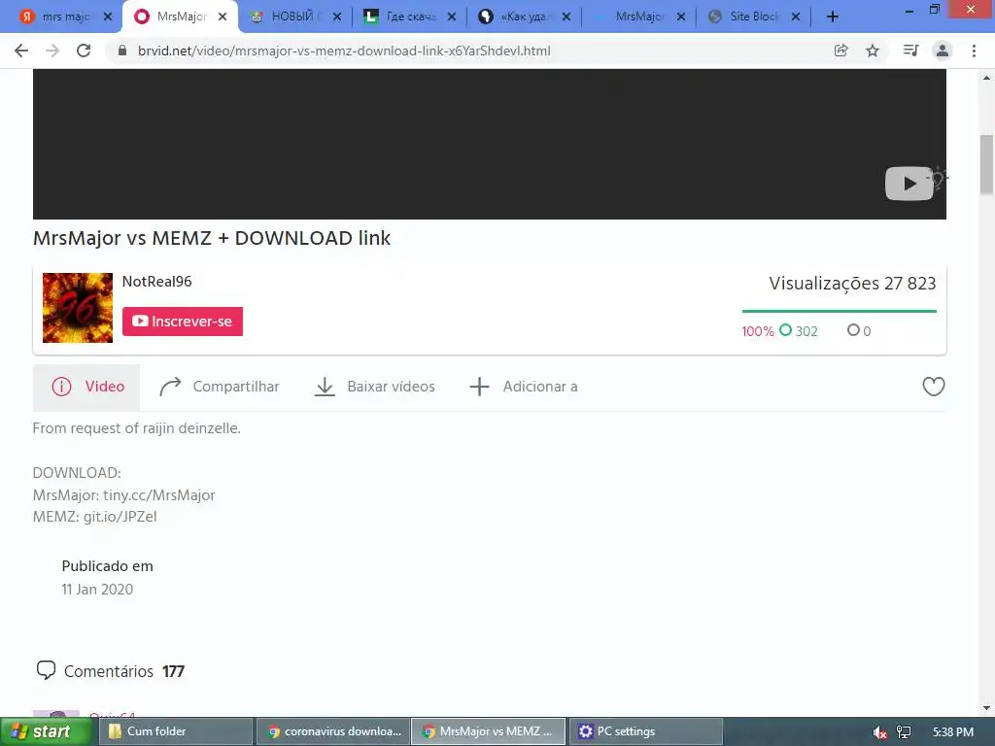Open the media control icon in toolbar
The width and height of the screenshot is (995, 746).
[910, 51]
